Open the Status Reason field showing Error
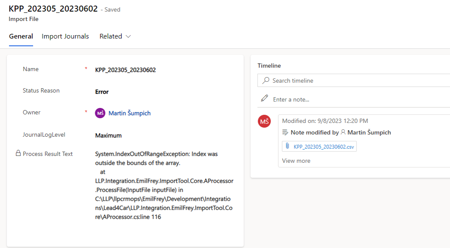This screenshot has height=248, width=450. [102, 92]
